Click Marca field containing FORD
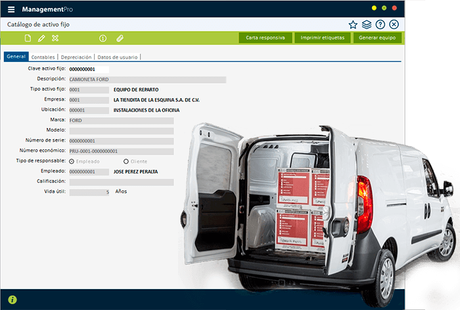Viewport: 460px width, 310px height. pyautogui.click(x=122, y=120)
